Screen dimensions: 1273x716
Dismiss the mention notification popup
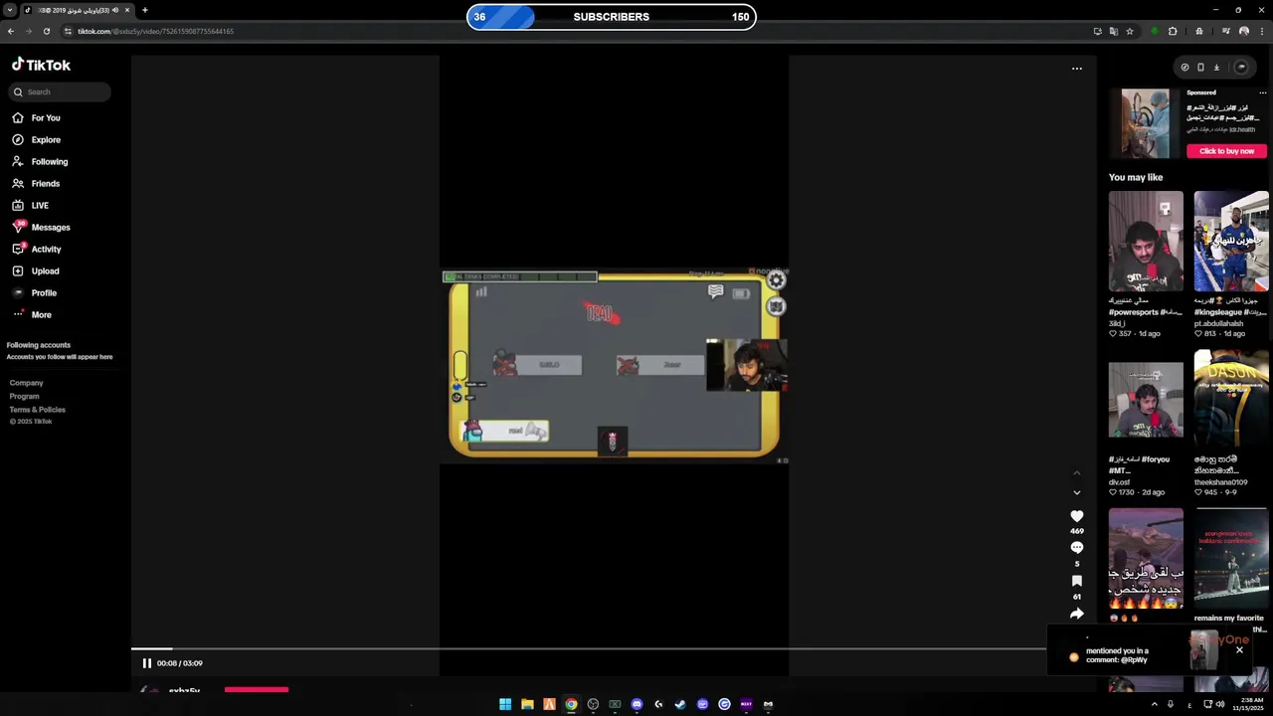click(x=1239, y=649)
